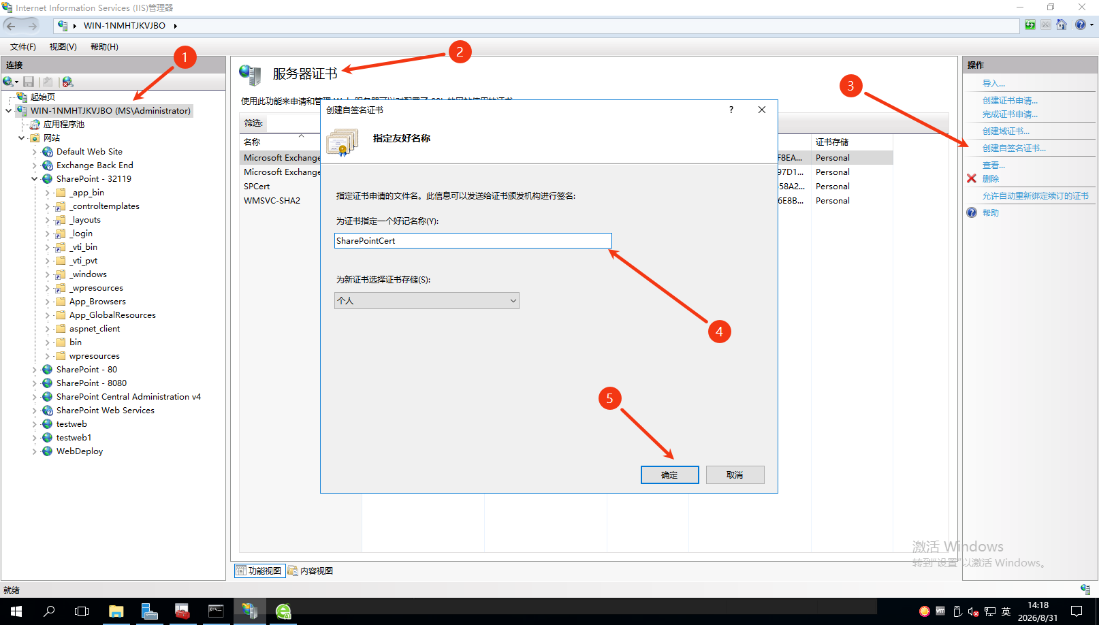Select the Exchange Back End site

pyautogui.click(x=95, y=165)
